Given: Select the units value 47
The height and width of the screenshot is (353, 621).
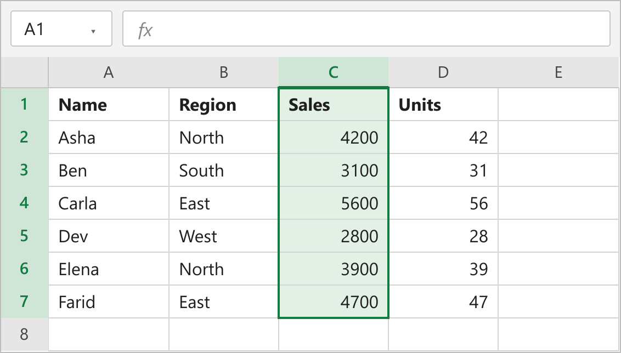Looking at the screenshot, I should (x=443, y=301).
